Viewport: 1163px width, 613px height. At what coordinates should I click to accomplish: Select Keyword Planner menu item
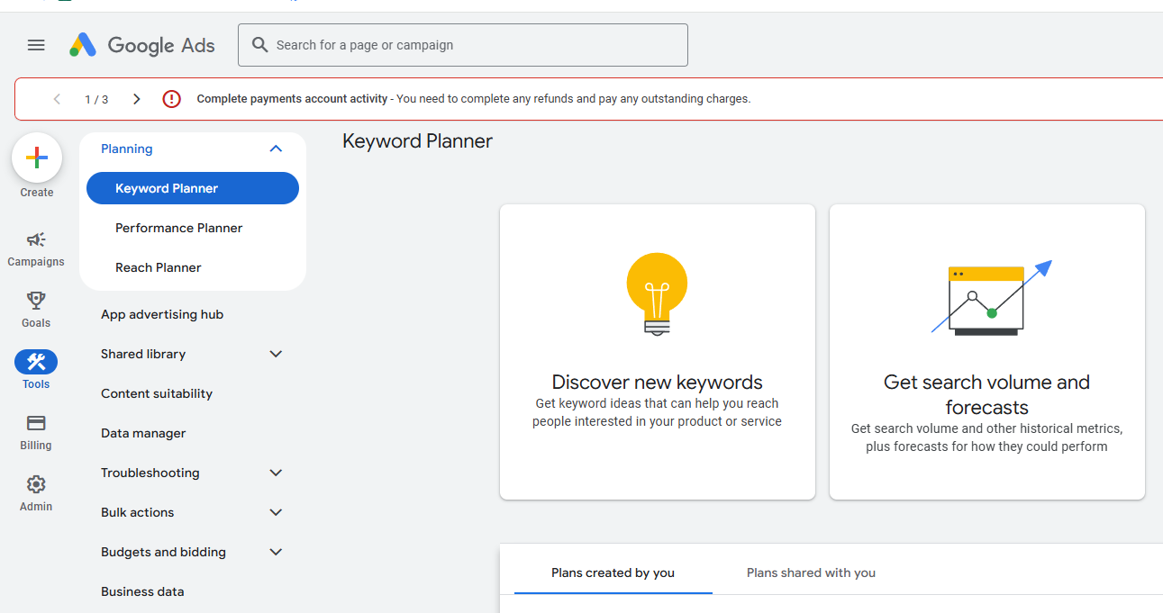point(193,188)
